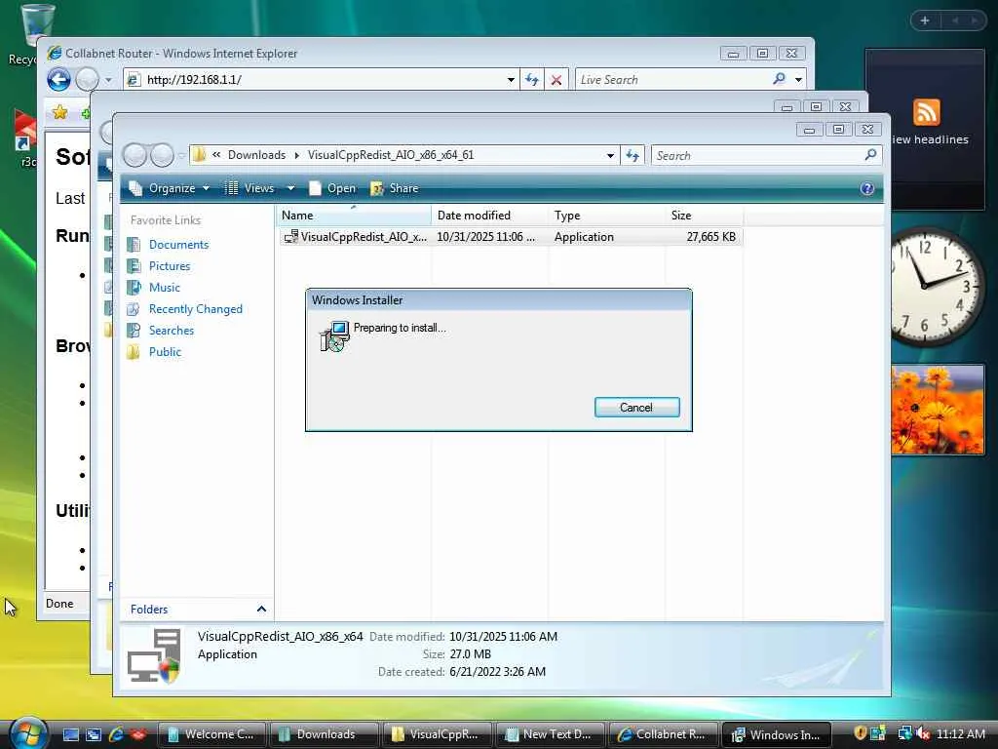The width and height of the screenshot is (998, 749).
Task: Click the 27,665 KB size cell
Action: [x=710, y=237]
